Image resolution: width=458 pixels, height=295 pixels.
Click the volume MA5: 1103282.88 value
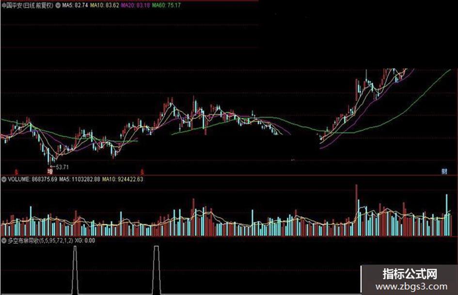pos(80,179)
